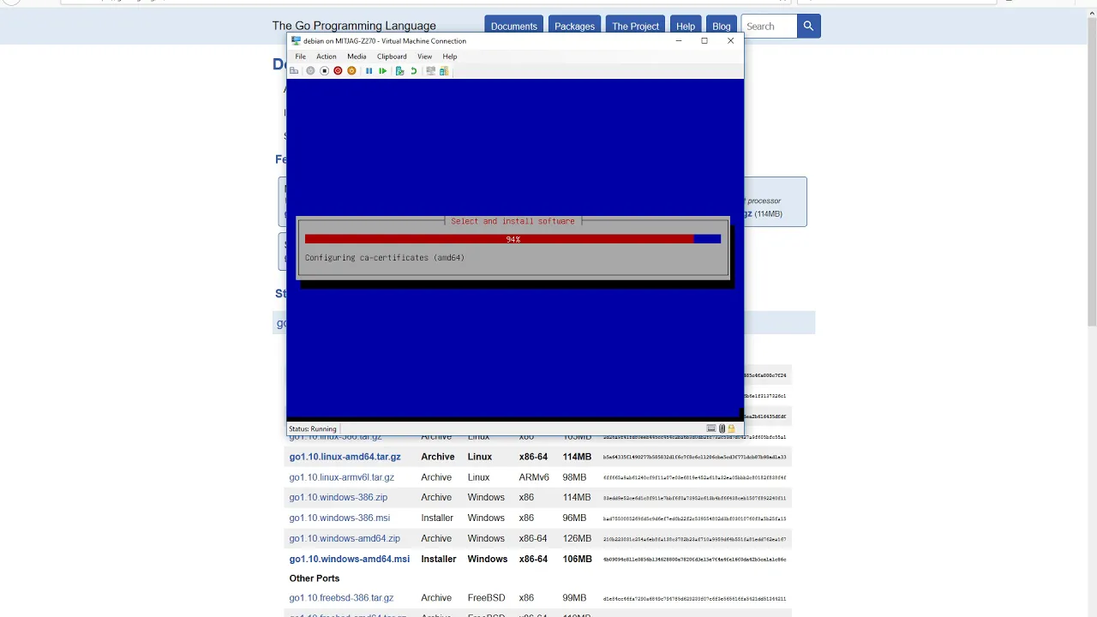The width and height of the screenshot is (1097, 617).
Task: Download go1.10.linux-amd64.tar.gz
Action: [345, 457]
